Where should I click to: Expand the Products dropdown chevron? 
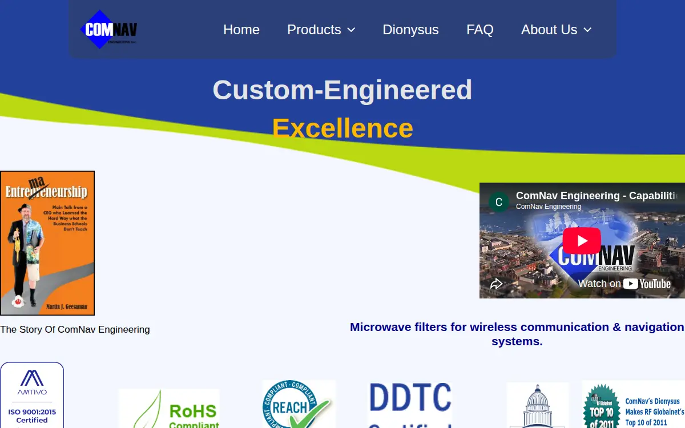(351, 30)
